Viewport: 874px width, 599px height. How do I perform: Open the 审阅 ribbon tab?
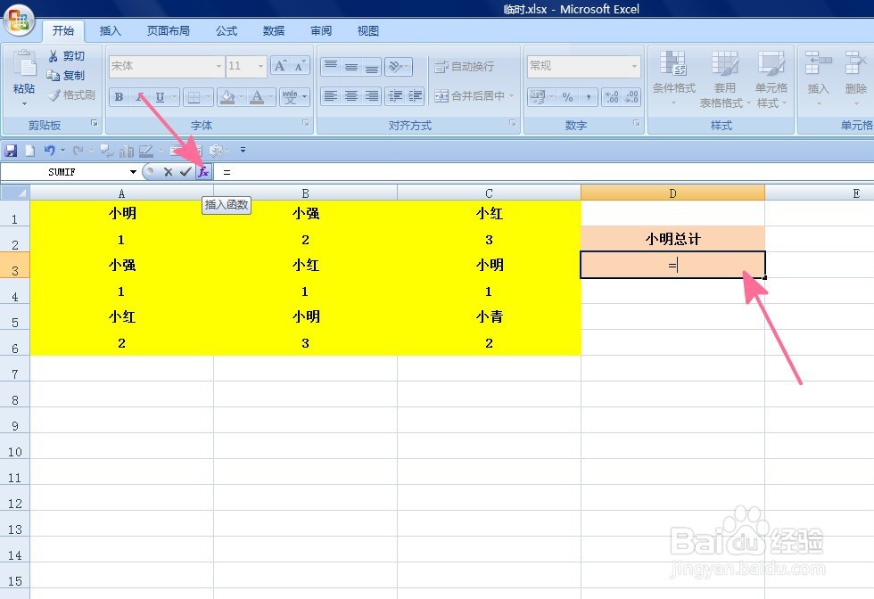pyautogui.click(x=320, y=30)
